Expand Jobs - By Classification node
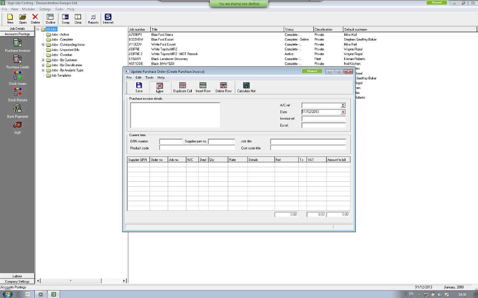This screenshot has width=478, height=298. tap(43, 65)
